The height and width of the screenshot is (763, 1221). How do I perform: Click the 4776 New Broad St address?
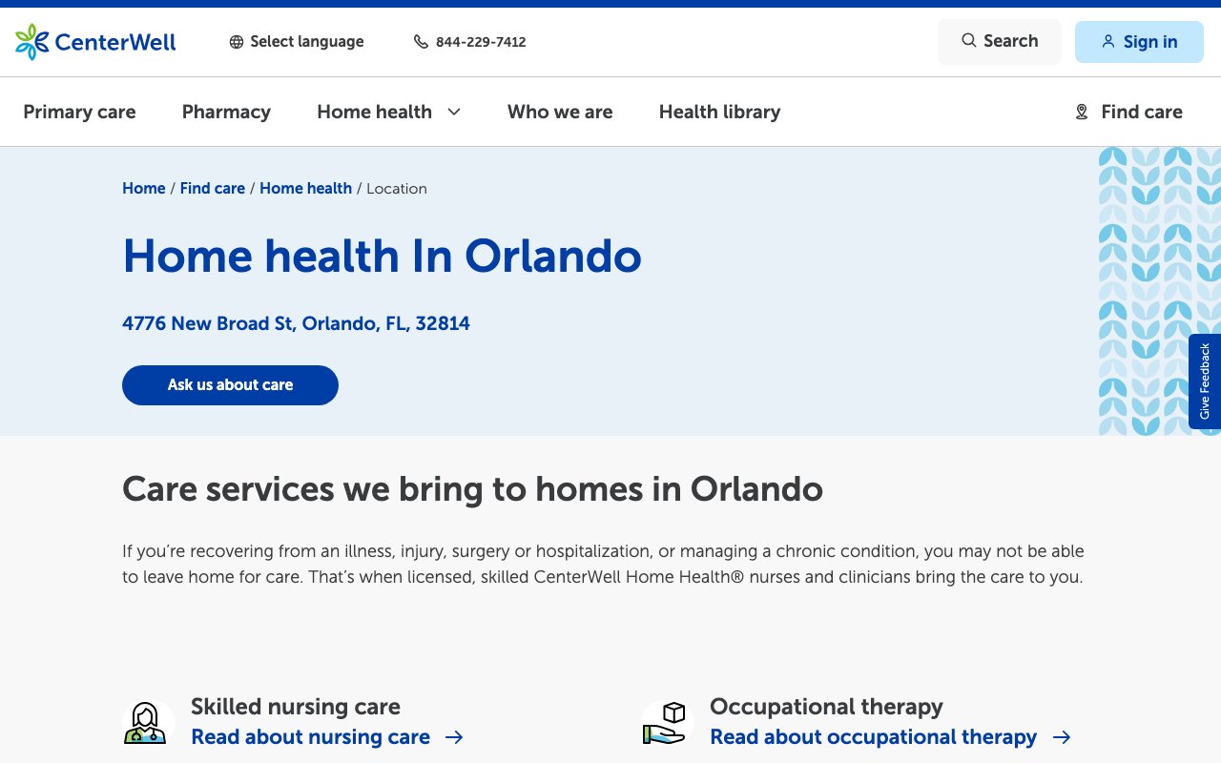click(296, 323)
